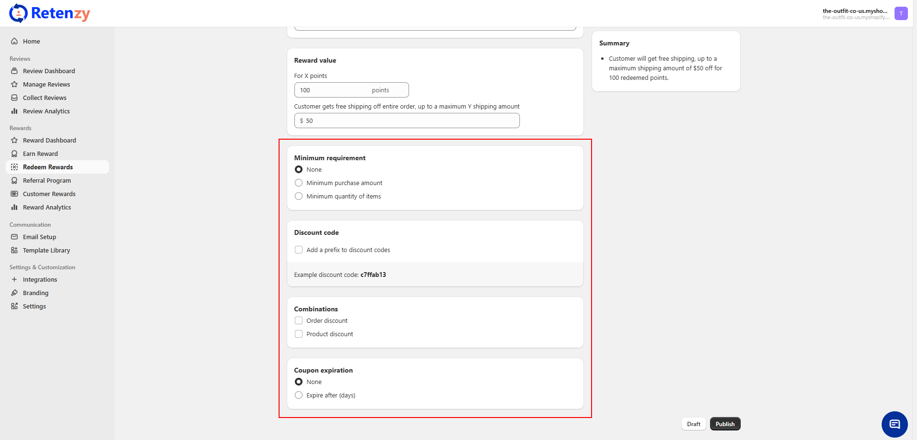Click the Home icon in sidebar

tap(14, 41)
